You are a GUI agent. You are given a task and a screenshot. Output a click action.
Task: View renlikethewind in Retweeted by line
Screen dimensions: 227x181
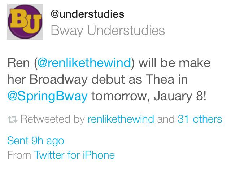click(121, 119)
